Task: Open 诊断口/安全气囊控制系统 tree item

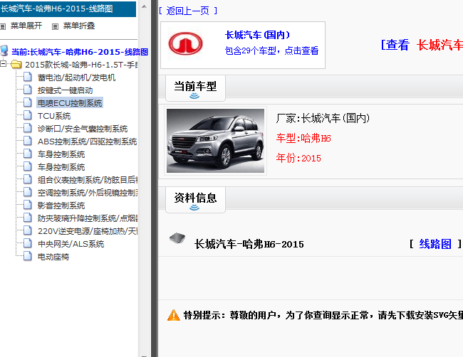Action: point(83,129)
